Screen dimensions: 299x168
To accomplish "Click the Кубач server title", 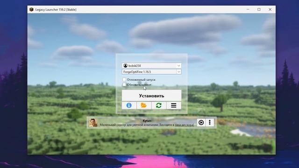I will (147, 121).
